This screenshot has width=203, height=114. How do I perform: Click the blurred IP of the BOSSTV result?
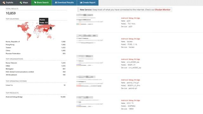coord(86,77)
